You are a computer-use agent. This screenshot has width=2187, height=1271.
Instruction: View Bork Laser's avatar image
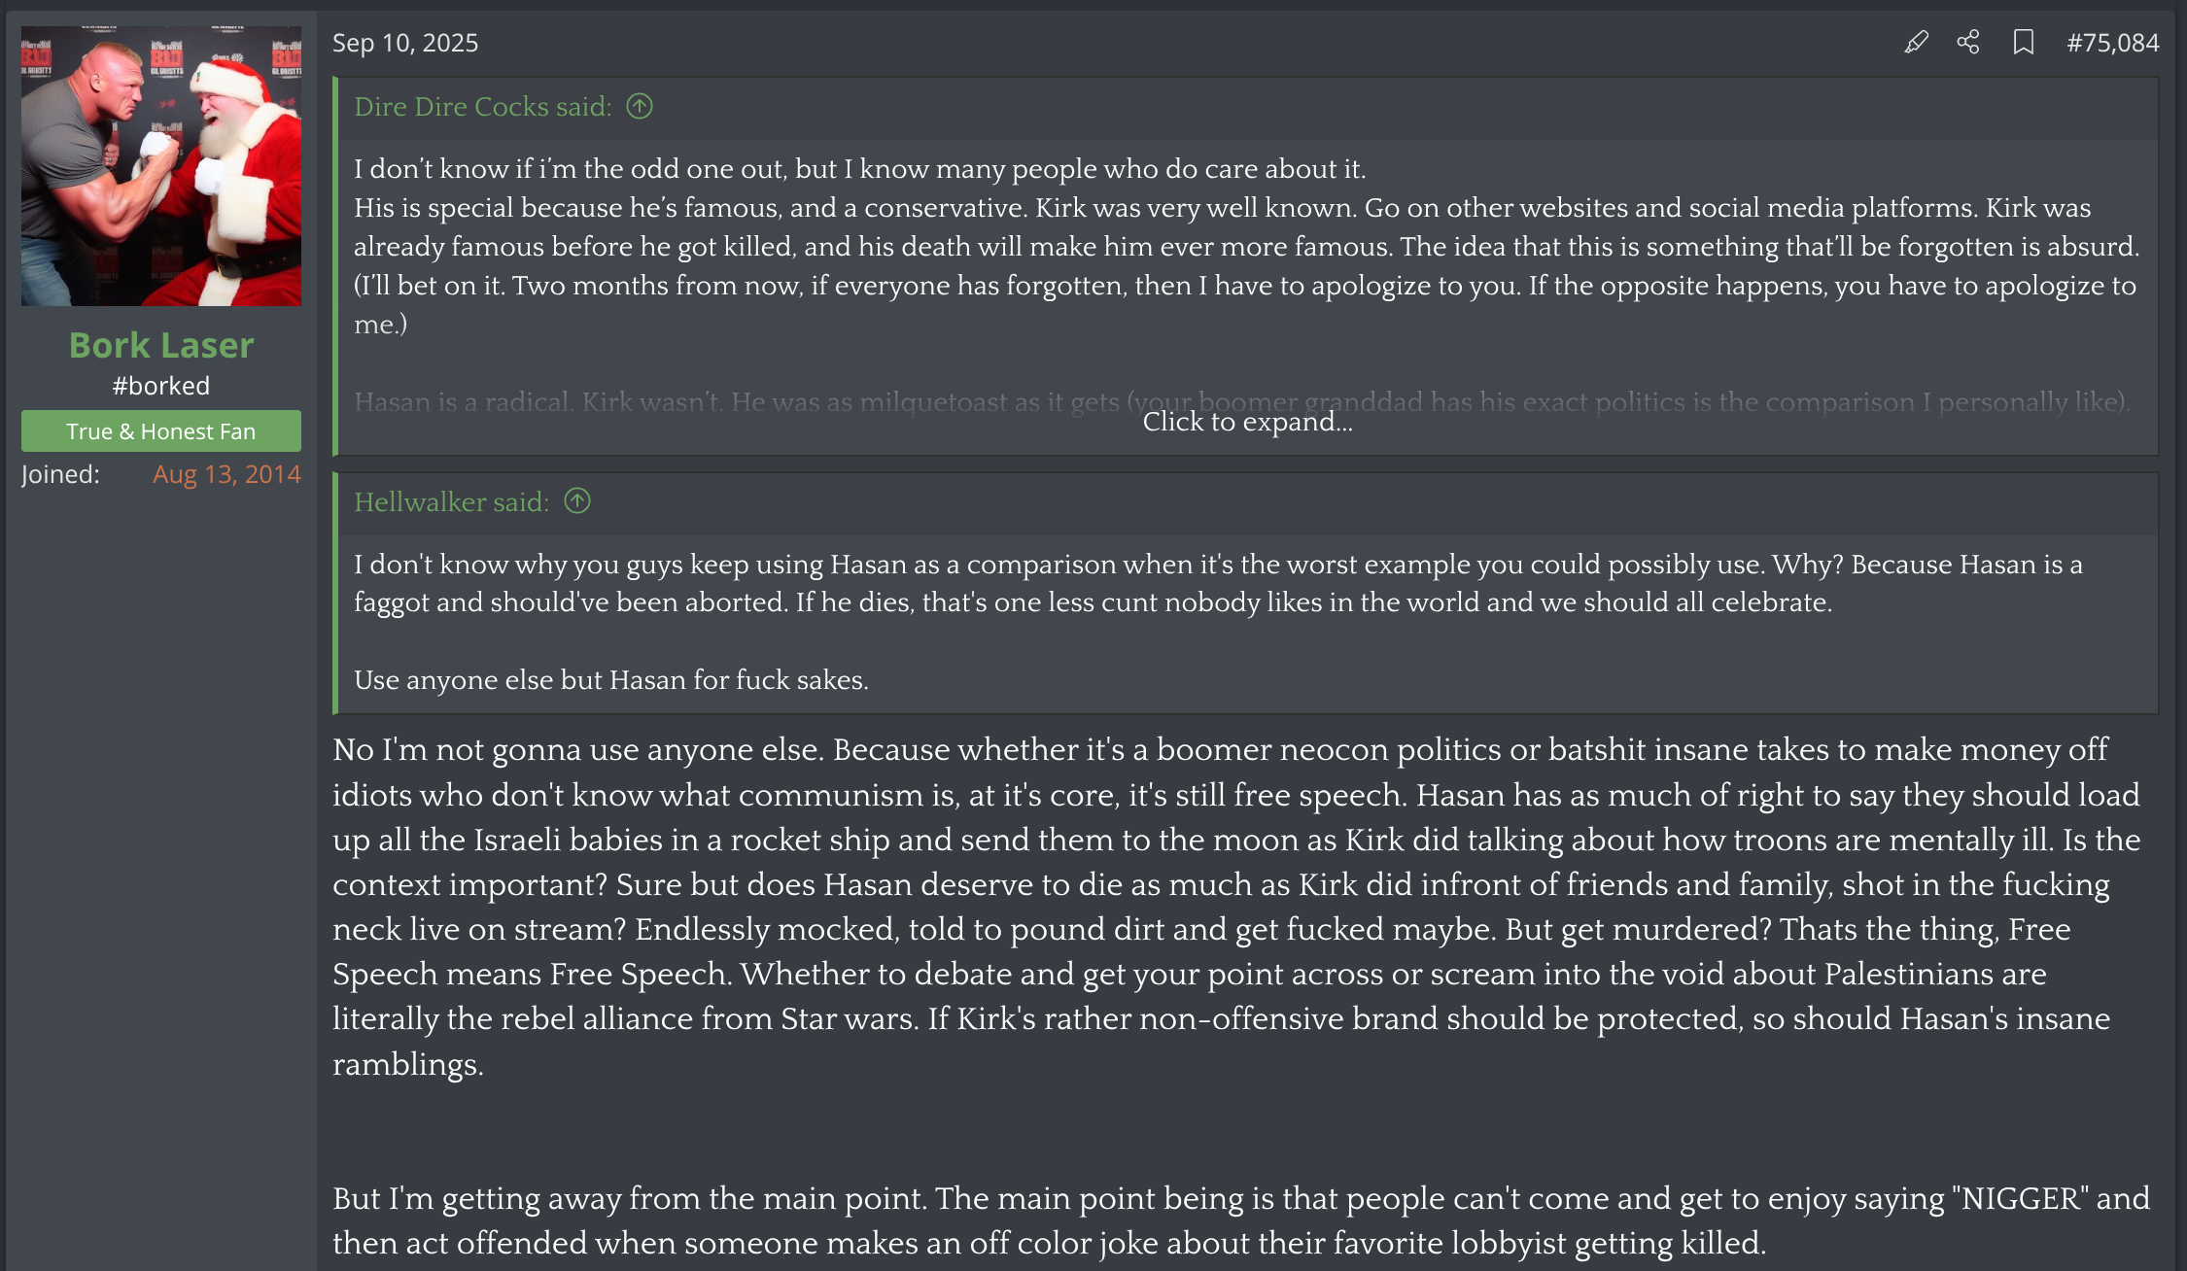[161, 166]
